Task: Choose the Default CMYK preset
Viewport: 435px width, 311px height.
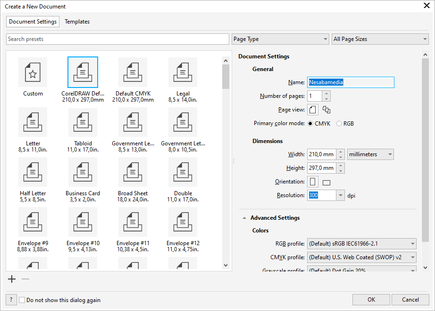Action: 133,72
